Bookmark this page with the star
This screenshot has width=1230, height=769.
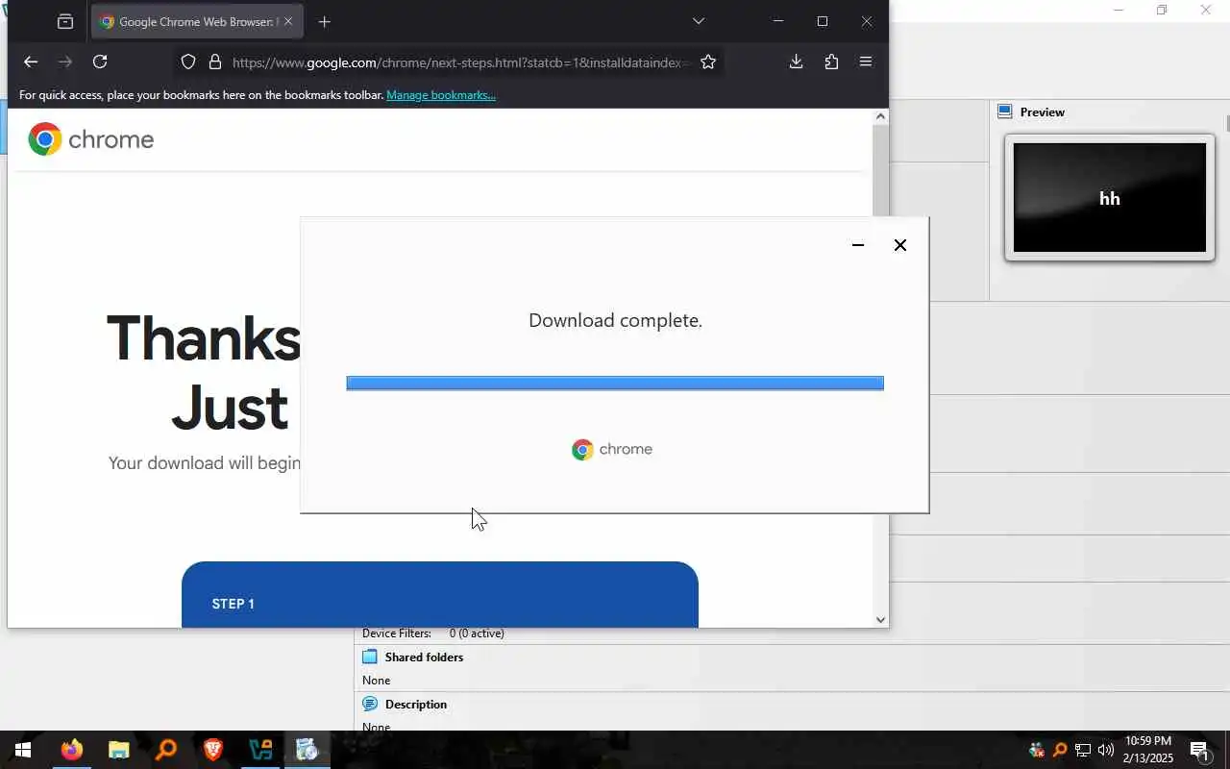coord(708,62)
